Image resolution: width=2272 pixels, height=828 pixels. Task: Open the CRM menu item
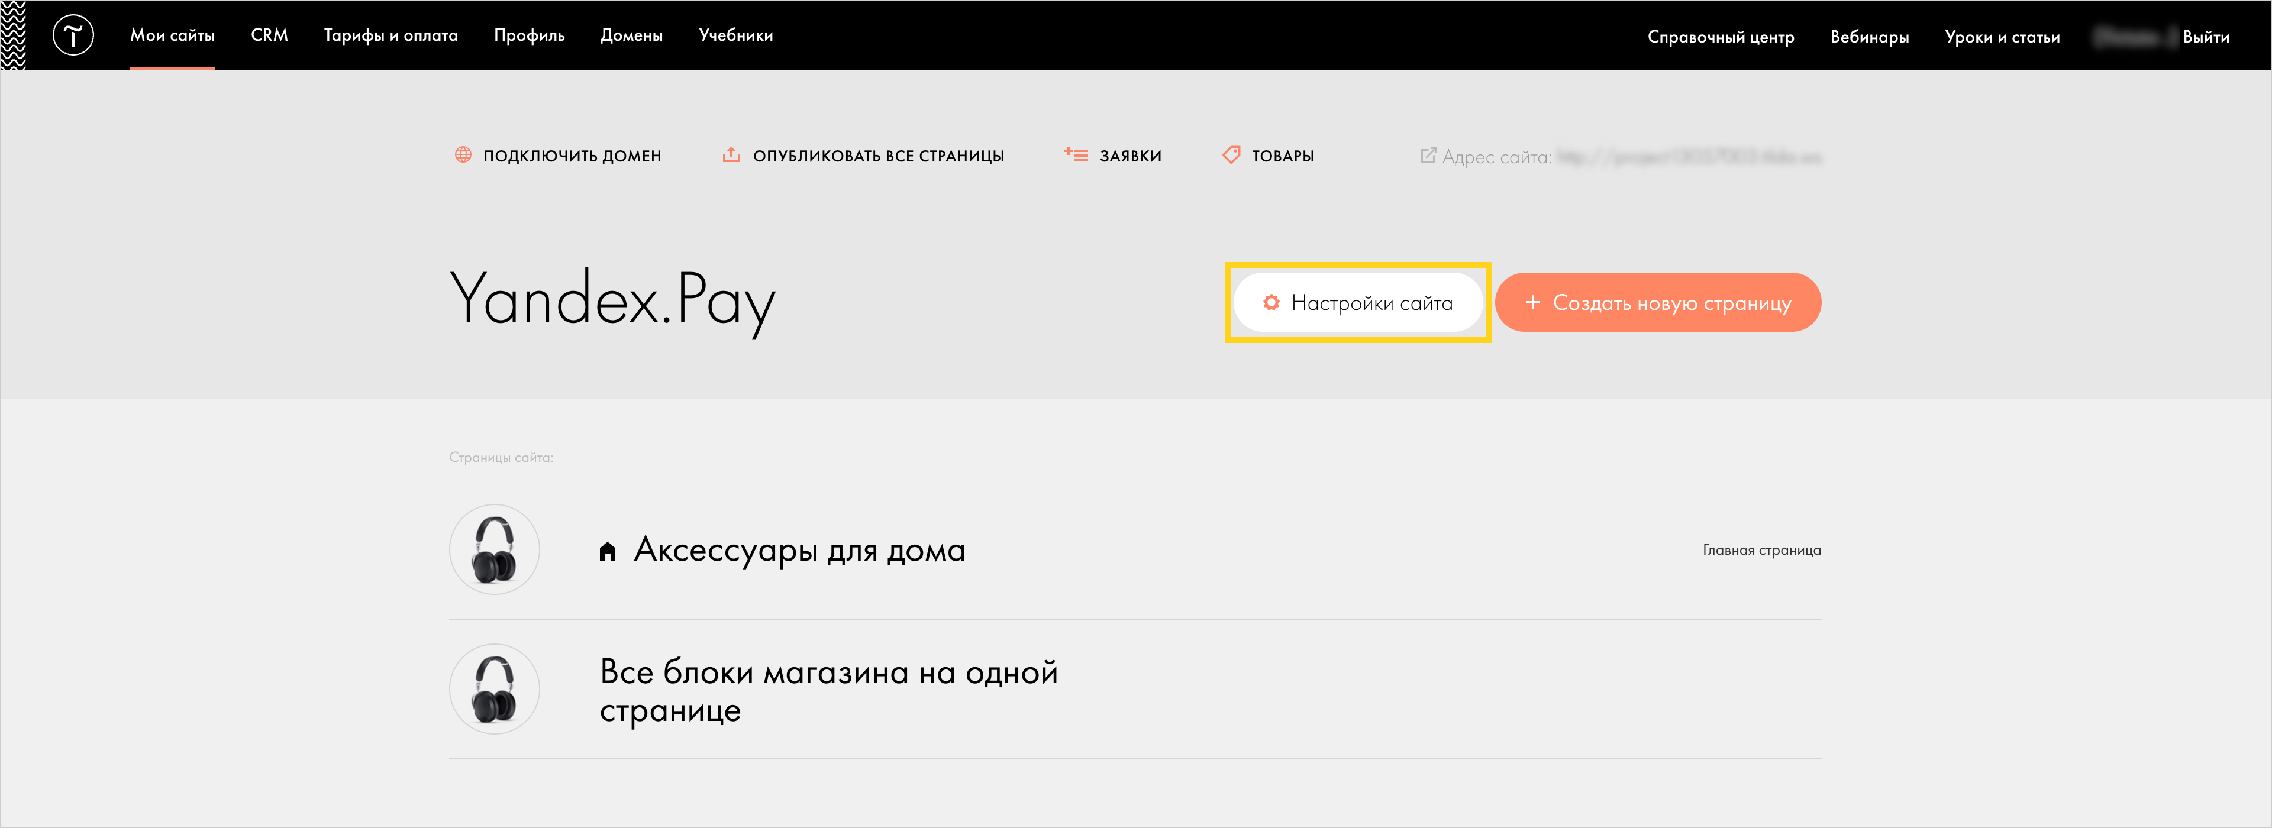click(269, 35)
